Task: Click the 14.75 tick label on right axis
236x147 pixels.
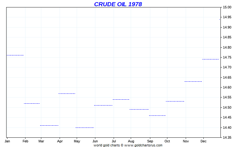Action: tap(227, 57)
